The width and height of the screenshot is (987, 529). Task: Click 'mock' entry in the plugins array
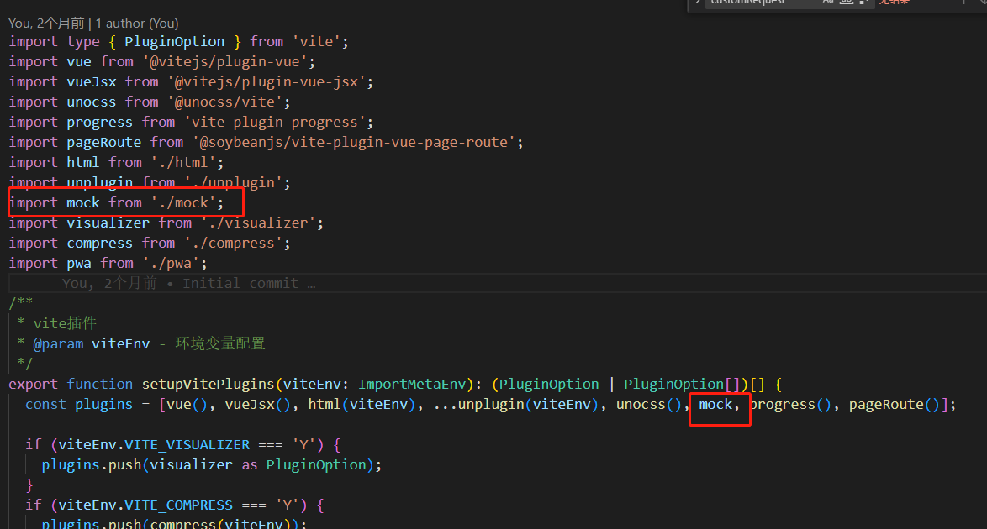715,404
